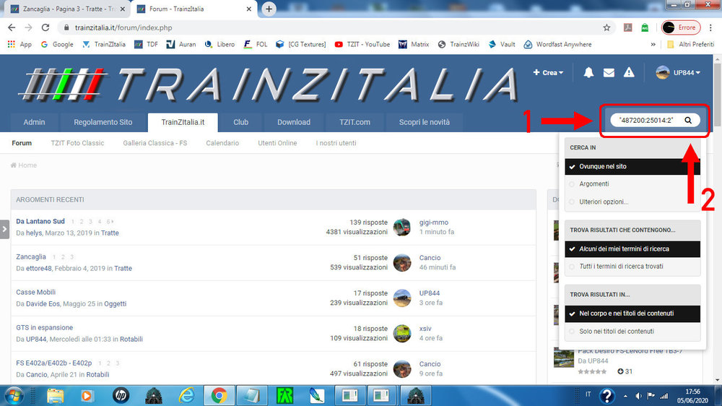Click the Home breadcrumb icon
The height and width of the screenshot is (406, 722).
pos(13,165)
